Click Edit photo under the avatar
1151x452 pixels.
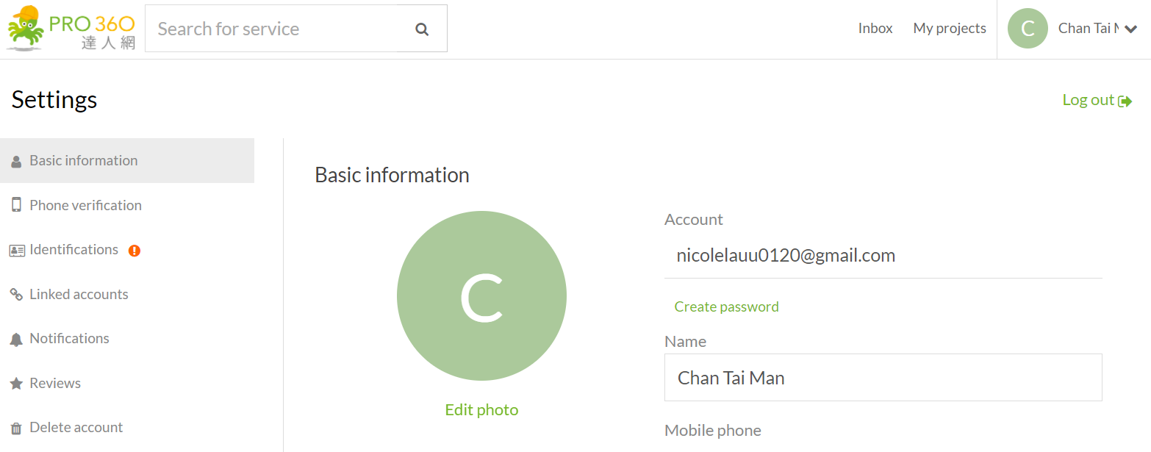(481, 410)
